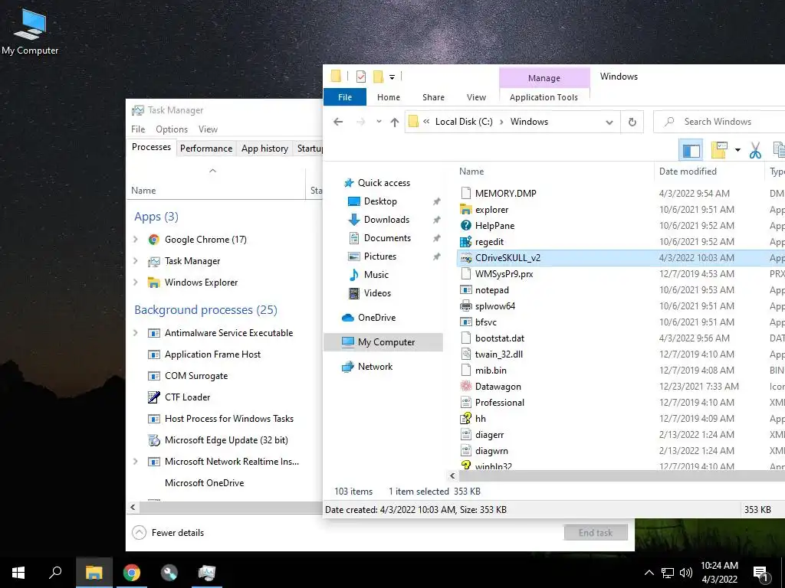Expand the Task Manager process entry
The height and width of the screenshot is (588, 785).
[135, 261]
